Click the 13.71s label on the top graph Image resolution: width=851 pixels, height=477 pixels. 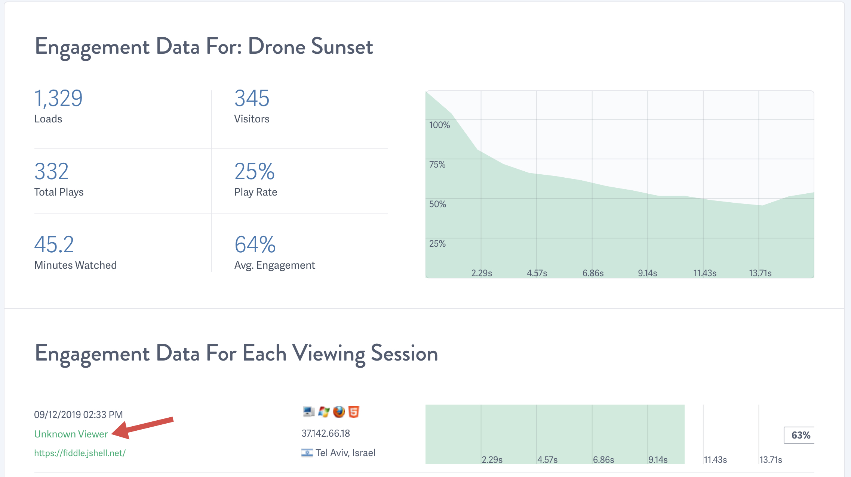760,273
